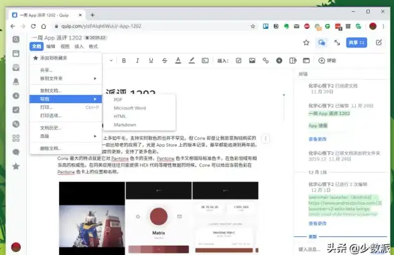
Task: Toggle underline formatting
Action: [x=151, y=60]
